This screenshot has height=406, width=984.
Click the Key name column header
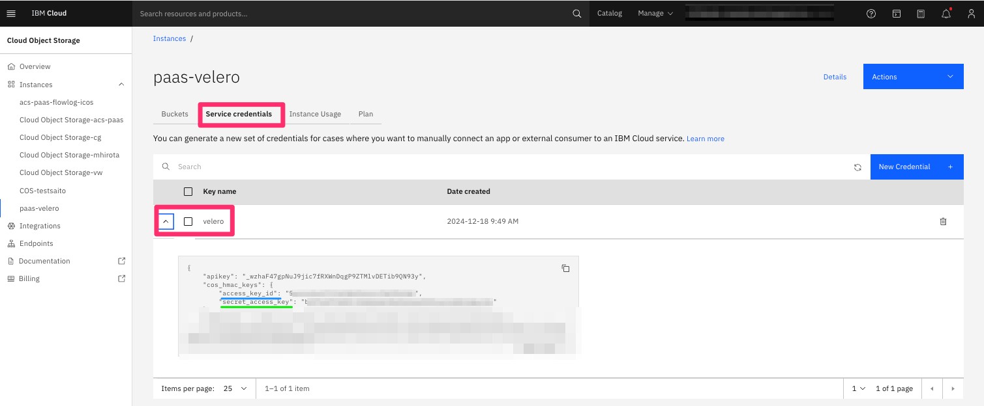click(220, 191)
